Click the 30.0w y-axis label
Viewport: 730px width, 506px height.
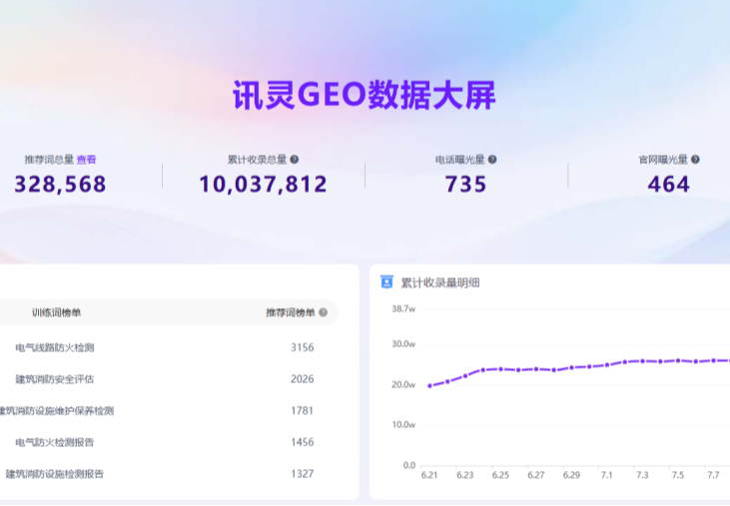pyautogui.click(x=403, y=344)
